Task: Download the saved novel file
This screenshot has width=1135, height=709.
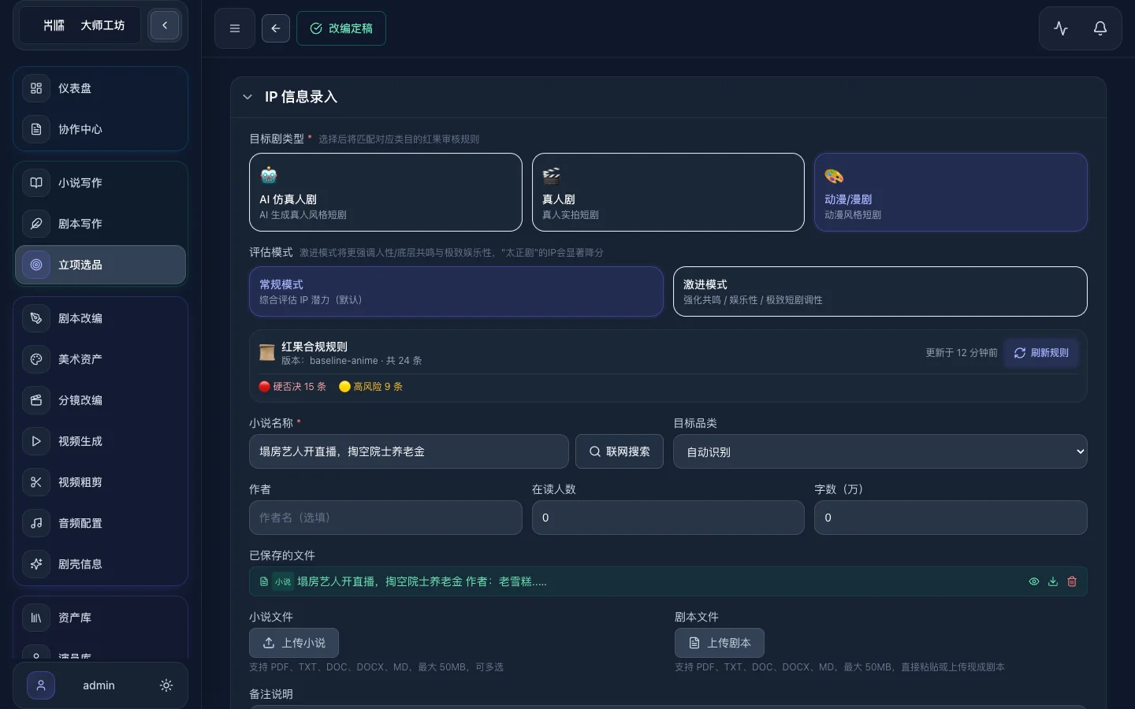Action: 1053,581
